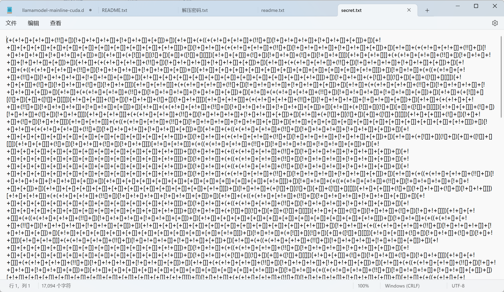Add a new tab with plus button
The height and width of the screenshot is (292, 504).
pyautogui.click(x=427, y=10)
